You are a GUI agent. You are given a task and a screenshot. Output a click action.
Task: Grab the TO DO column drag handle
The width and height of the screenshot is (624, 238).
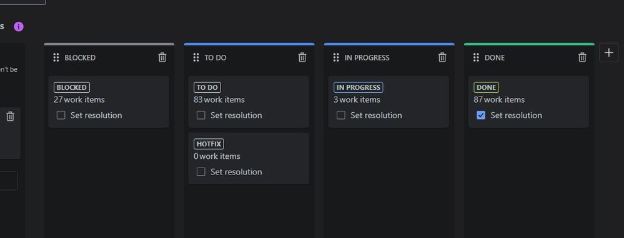(x=196, y=57)
